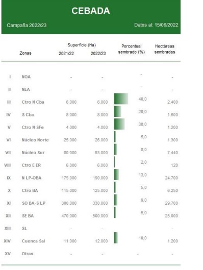
Task: Select the SE BA 500.000 surface cell
Action: pos(100,216)
